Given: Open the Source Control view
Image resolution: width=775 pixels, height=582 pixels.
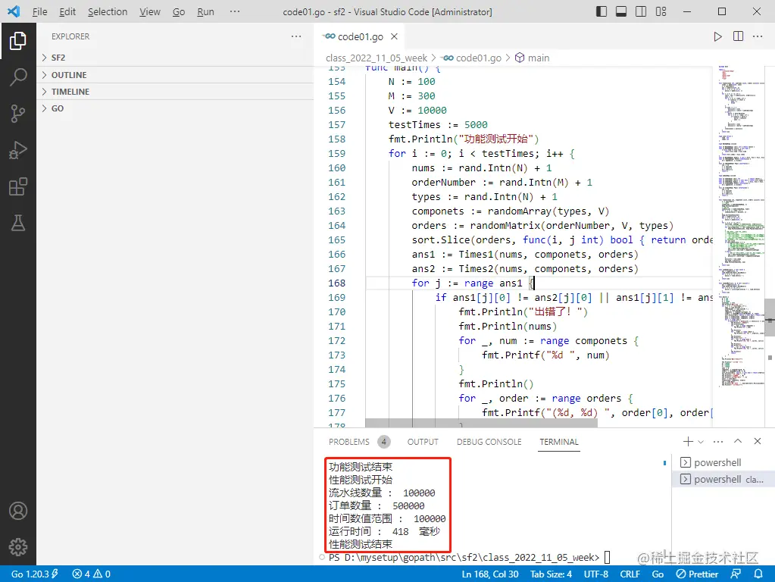Looking at the screenshot, I should [x=17, y=114].
